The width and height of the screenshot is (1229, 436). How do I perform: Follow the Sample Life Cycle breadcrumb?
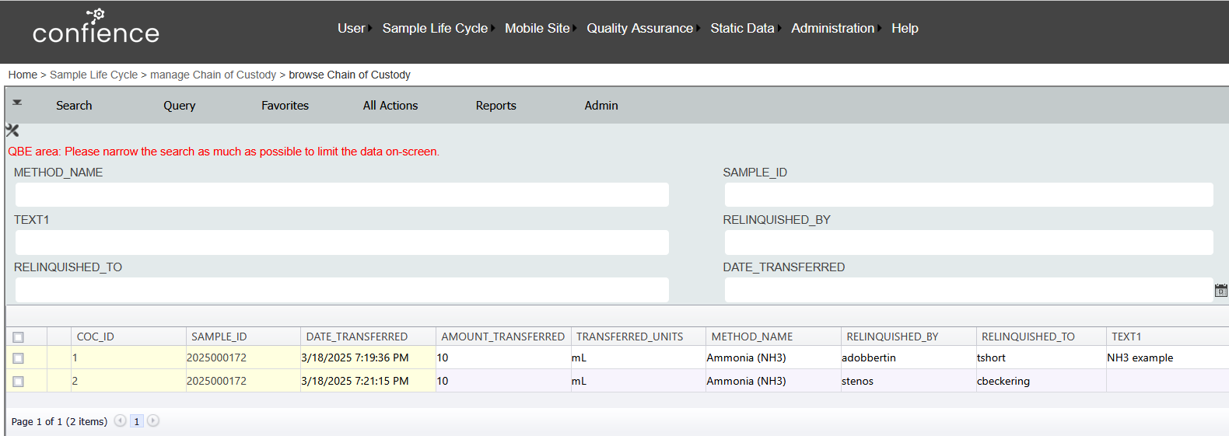point(93,75)
